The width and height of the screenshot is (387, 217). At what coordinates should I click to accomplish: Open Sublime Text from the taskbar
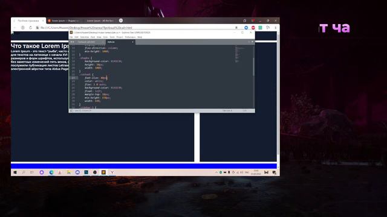[103, 172]
